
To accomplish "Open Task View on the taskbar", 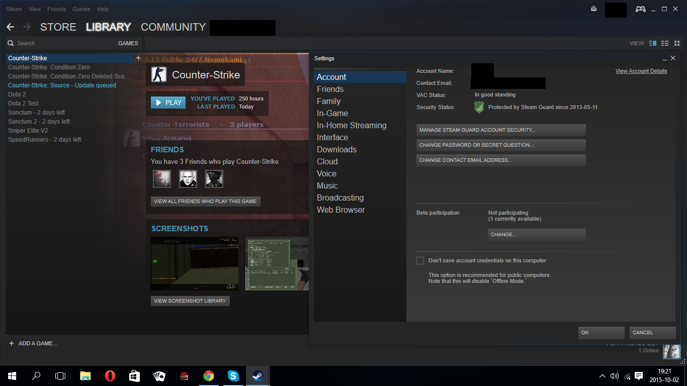I will [60, 376].
